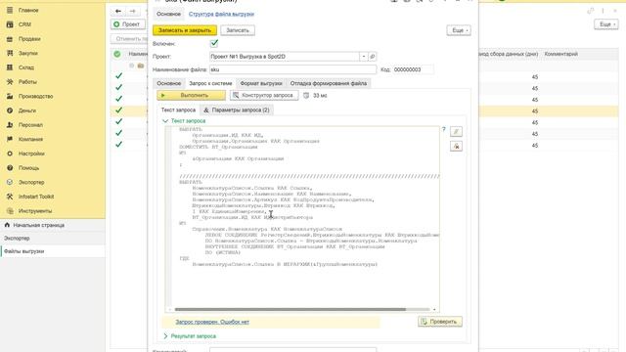Click the Записать button
The height and width of the screenshot is (352, 626).
coord(238,30)
